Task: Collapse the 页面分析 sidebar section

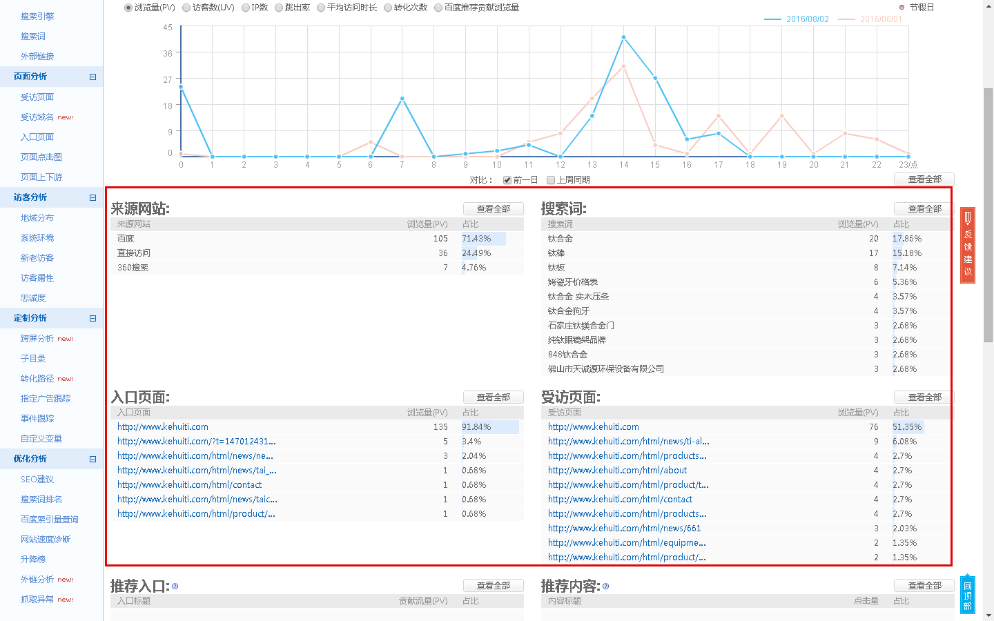Action: coord(92,77)
